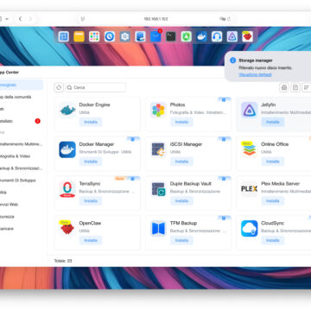Open the red OpenClaw icon in dock
This screenshot has height=311, width=311.
tap(248, 36)
